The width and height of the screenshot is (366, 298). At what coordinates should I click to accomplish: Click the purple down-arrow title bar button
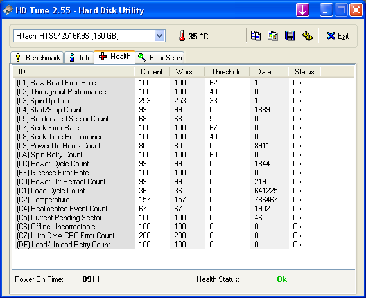(302, 10)
